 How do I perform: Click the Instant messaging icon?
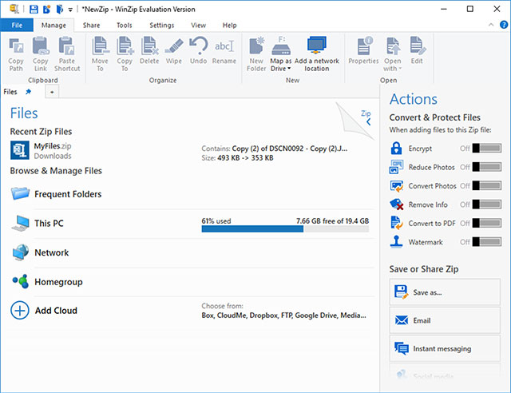click(401, 348)
